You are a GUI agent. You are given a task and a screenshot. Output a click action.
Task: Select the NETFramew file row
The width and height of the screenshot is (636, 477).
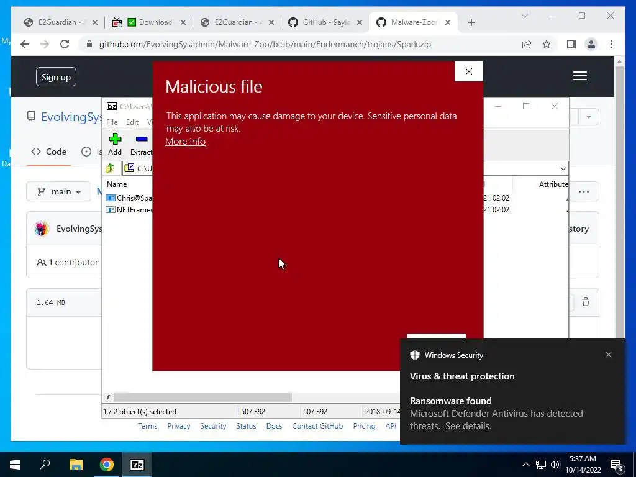point(129,210)
